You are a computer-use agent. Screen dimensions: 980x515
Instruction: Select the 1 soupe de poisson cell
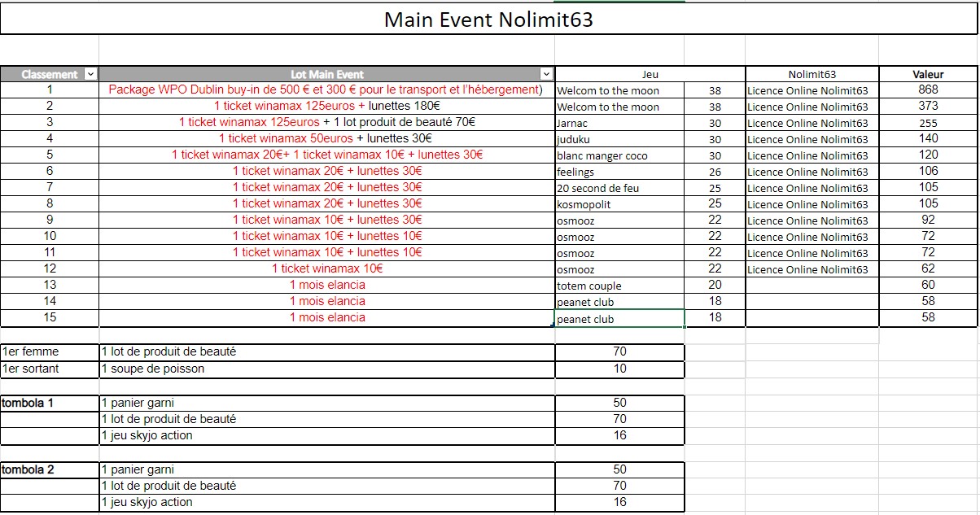click(x=326, y=369)
